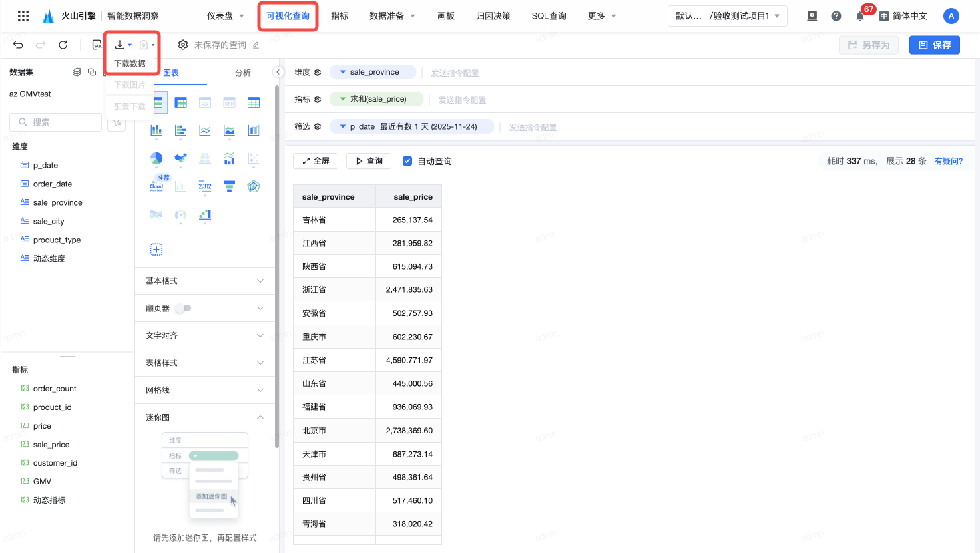This screenshot has width=980, height=553.
Task: Toggle the 翻页器 switch
Action: point(183,308)
